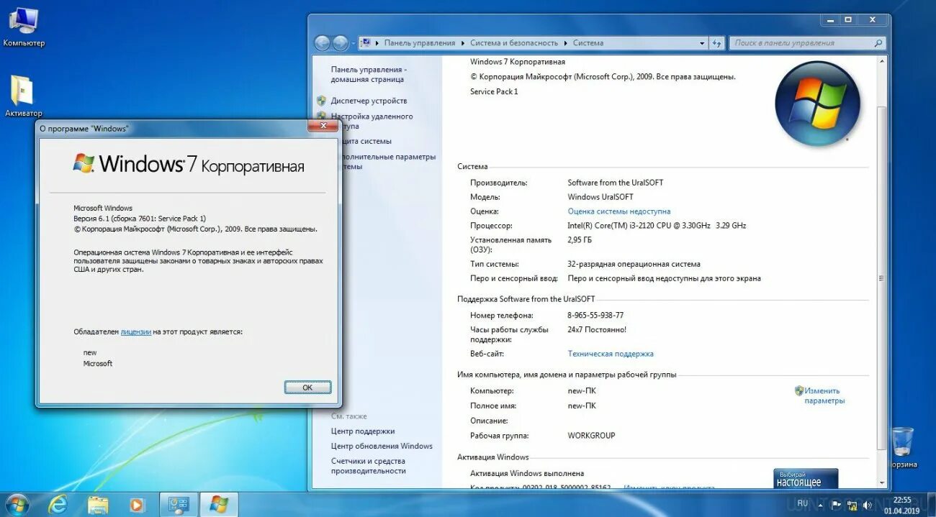
Task: Select the 32-разрядная операционная система text
Action: click(634, 264)
